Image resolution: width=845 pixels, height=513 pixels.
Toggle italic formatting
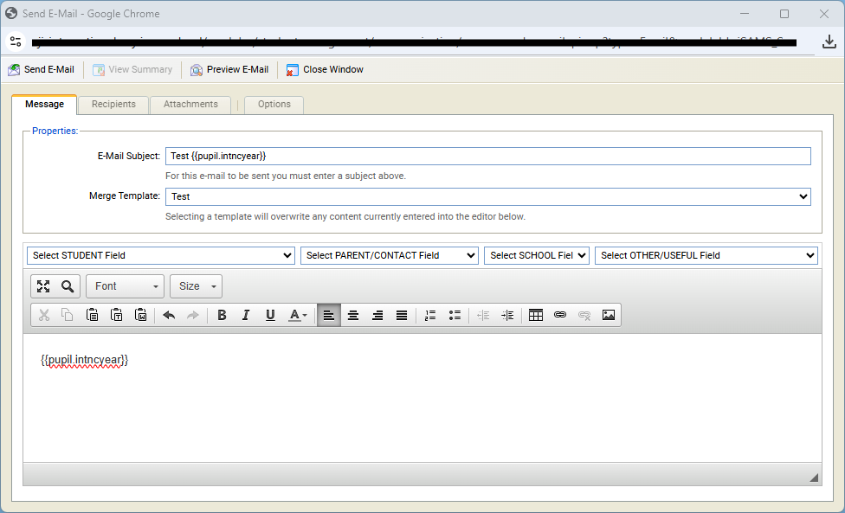tap(246, 316)
